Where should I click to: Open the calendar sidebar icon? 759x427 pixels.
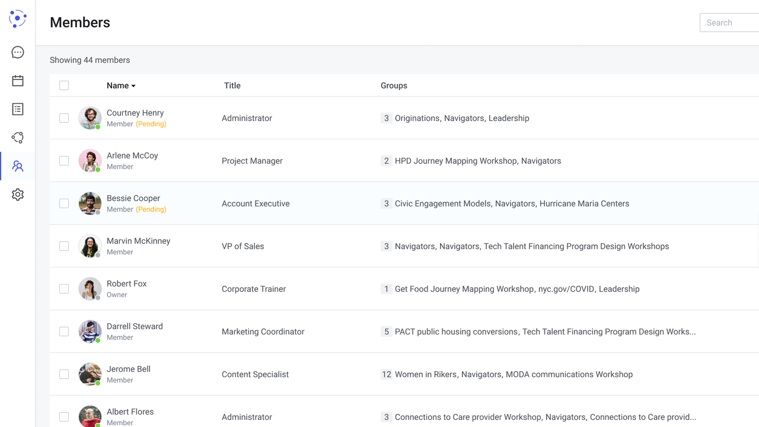pyautogui.click(x=18, y=81)
